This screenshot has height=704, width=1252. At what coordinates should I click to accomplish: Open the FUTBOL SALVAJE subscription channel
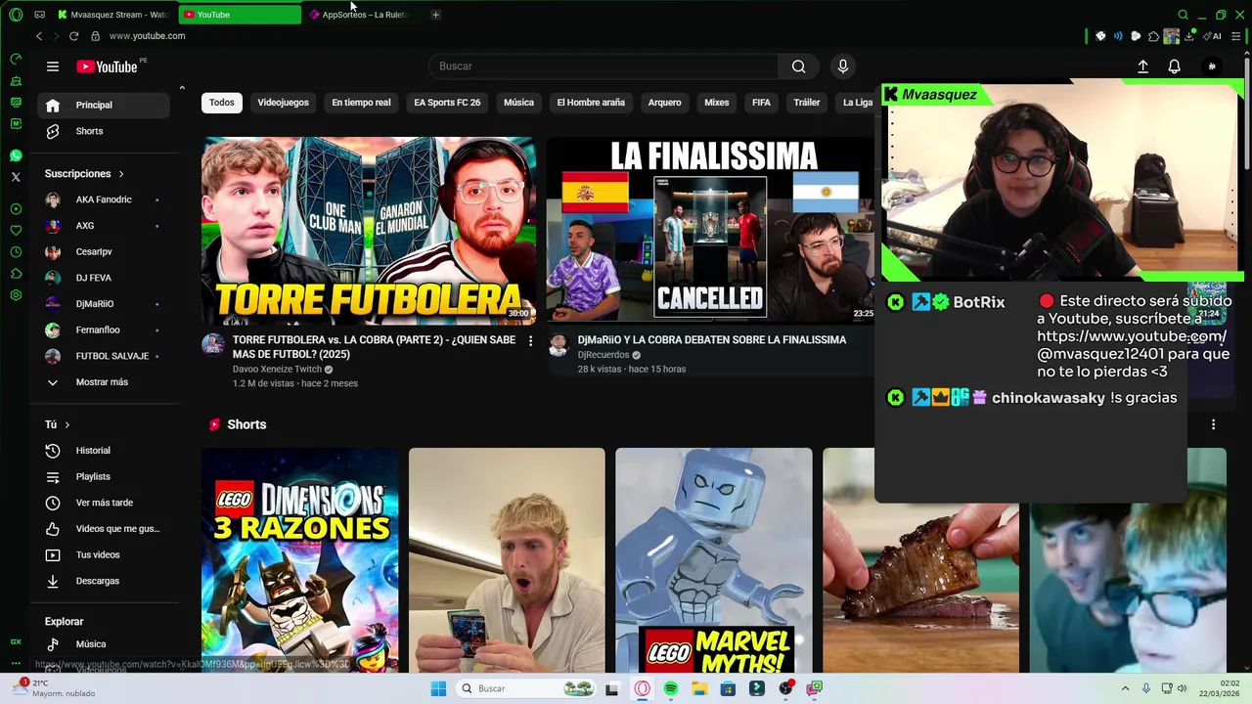[104, 356]
